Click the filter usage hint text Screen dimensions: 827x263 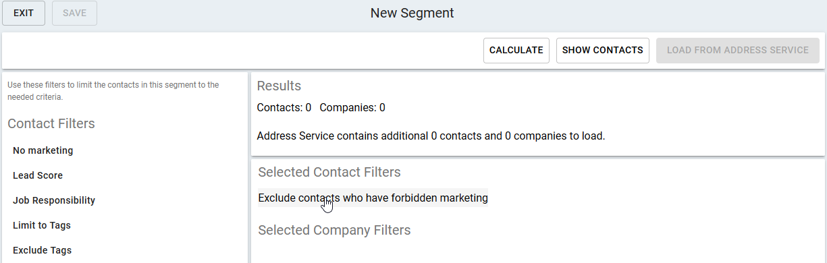113,91
